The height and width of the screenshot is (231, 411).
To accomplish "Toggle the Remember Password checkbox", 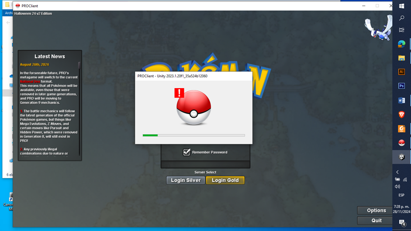I will coord(187,152).
